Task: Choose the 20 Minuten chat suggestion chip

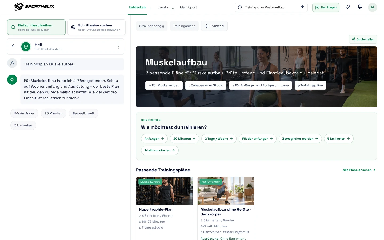Action: pyautogui.click(x=53, y=113)
